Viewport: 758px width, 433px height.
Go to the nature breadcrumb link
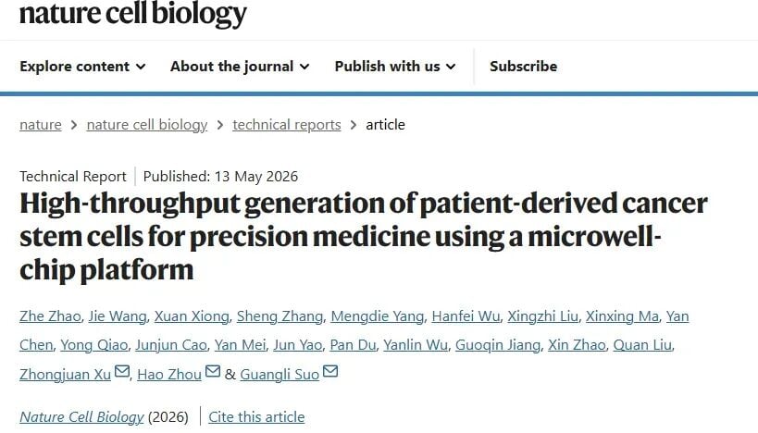coord(41,125)
